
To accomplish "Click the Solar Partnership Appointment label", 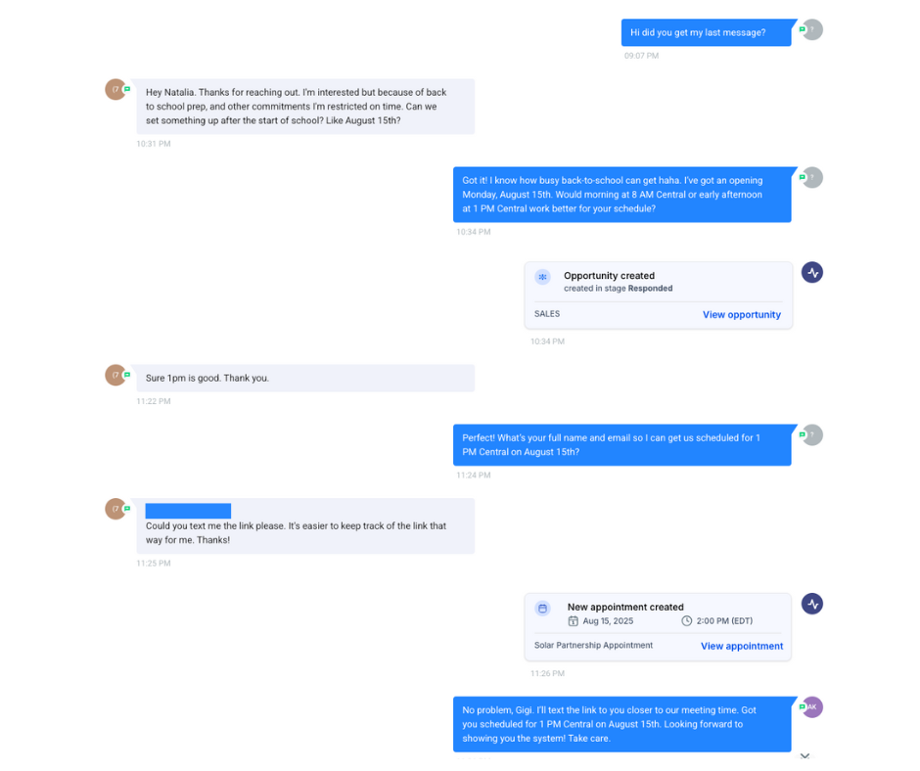I will pos(593,646).
